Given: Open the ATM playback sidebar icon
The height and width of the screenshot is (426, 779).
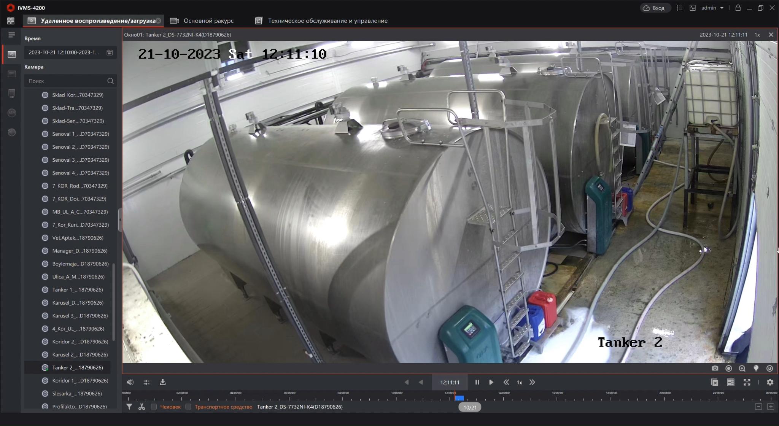Looking at the screenshot, I should (x=12, y=113).
